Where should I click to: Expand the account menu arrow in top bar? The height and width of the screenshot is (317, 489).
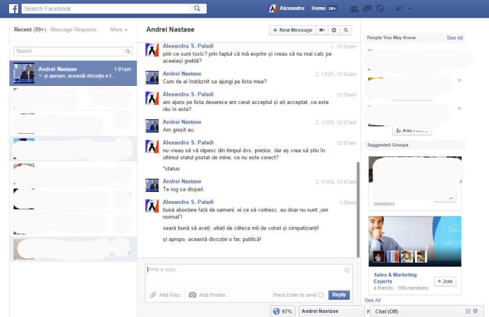click(x=410, y=8)
